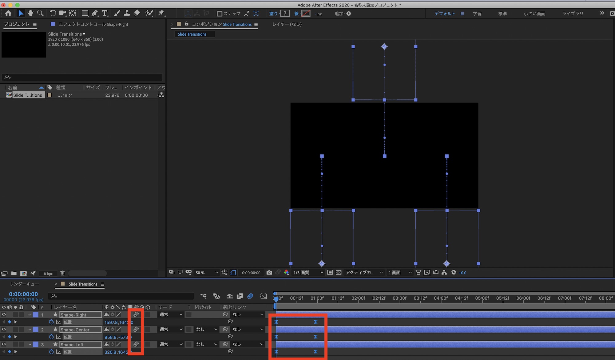Click the 8 bpc color depth button

48,274
